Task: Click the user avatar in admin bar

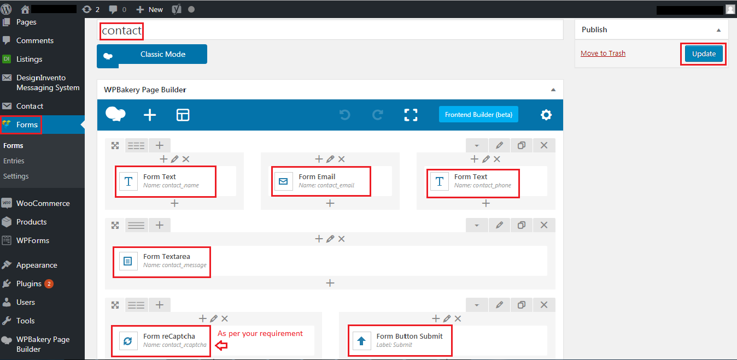Action: tap(730, 9)
